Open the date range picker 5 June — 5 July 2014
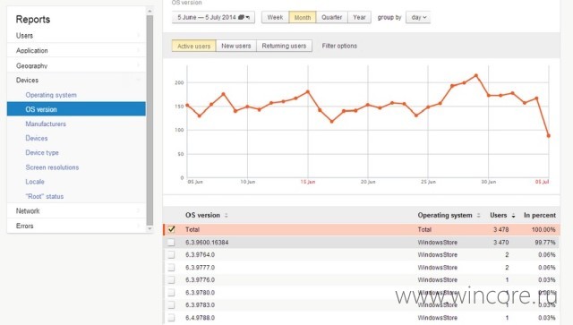Image resolution: width=573 pixels, height=325 pixels. (213, 17)
